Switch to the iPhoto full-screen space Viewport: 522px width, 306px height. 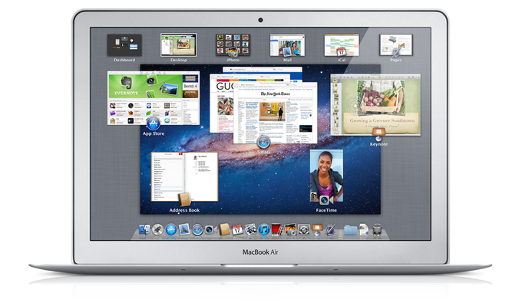coord(233,45)
